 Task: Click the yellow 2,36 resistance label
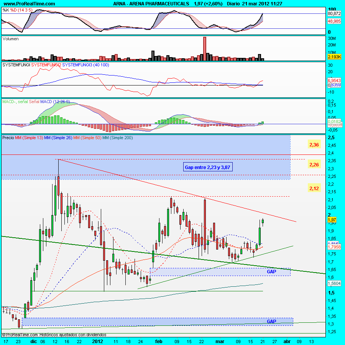coord(314,145)
